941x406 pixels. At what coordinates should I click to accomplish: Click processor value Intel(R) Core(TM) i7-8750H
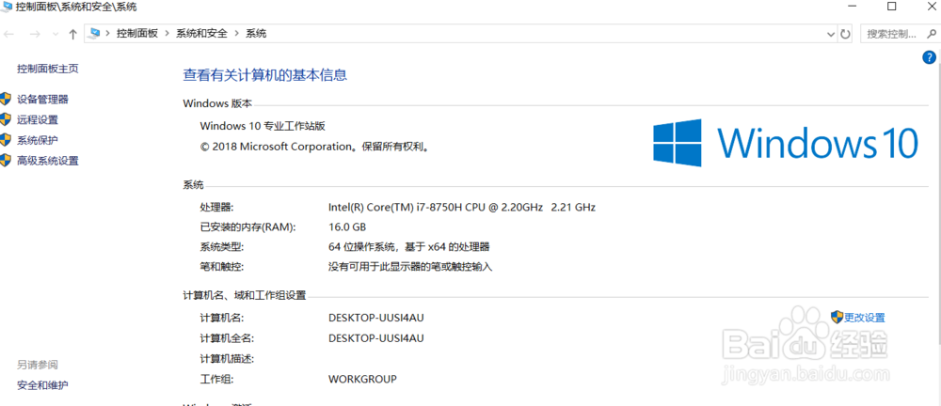[462, 208]
